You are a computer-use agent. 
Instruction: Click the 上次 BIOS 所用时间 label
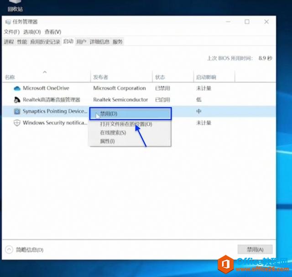click(230, 58)
